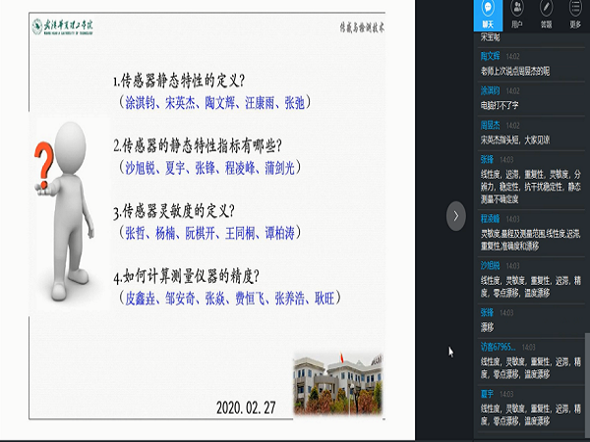Select username 周昱杰 in chat list

tap(491, 126)
